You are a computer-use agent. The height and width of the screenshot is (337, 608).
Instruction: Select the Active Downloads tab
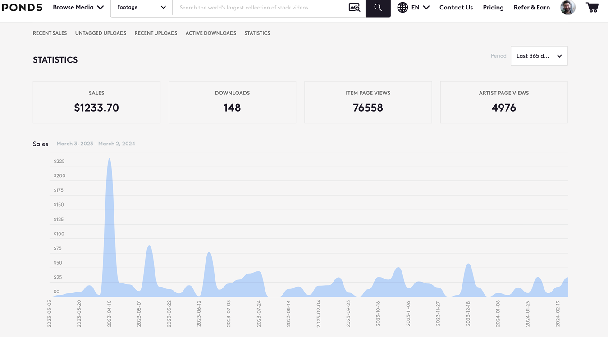210,33
